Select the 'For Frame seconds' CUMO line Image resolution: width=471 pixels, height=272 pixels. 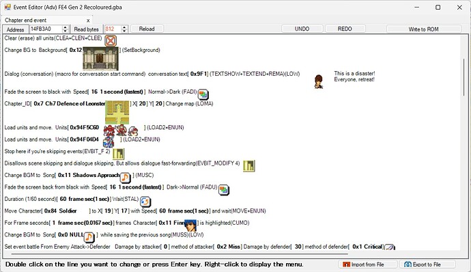(x=127, y=223)
